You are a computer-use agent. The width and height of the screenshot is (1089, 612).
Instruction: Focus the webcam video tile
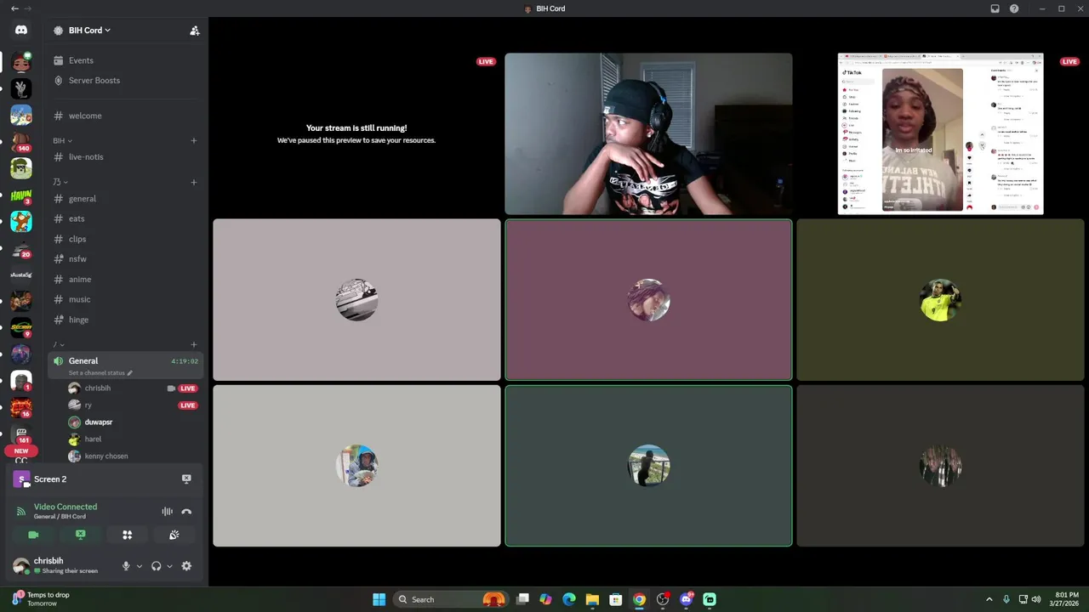648,133
